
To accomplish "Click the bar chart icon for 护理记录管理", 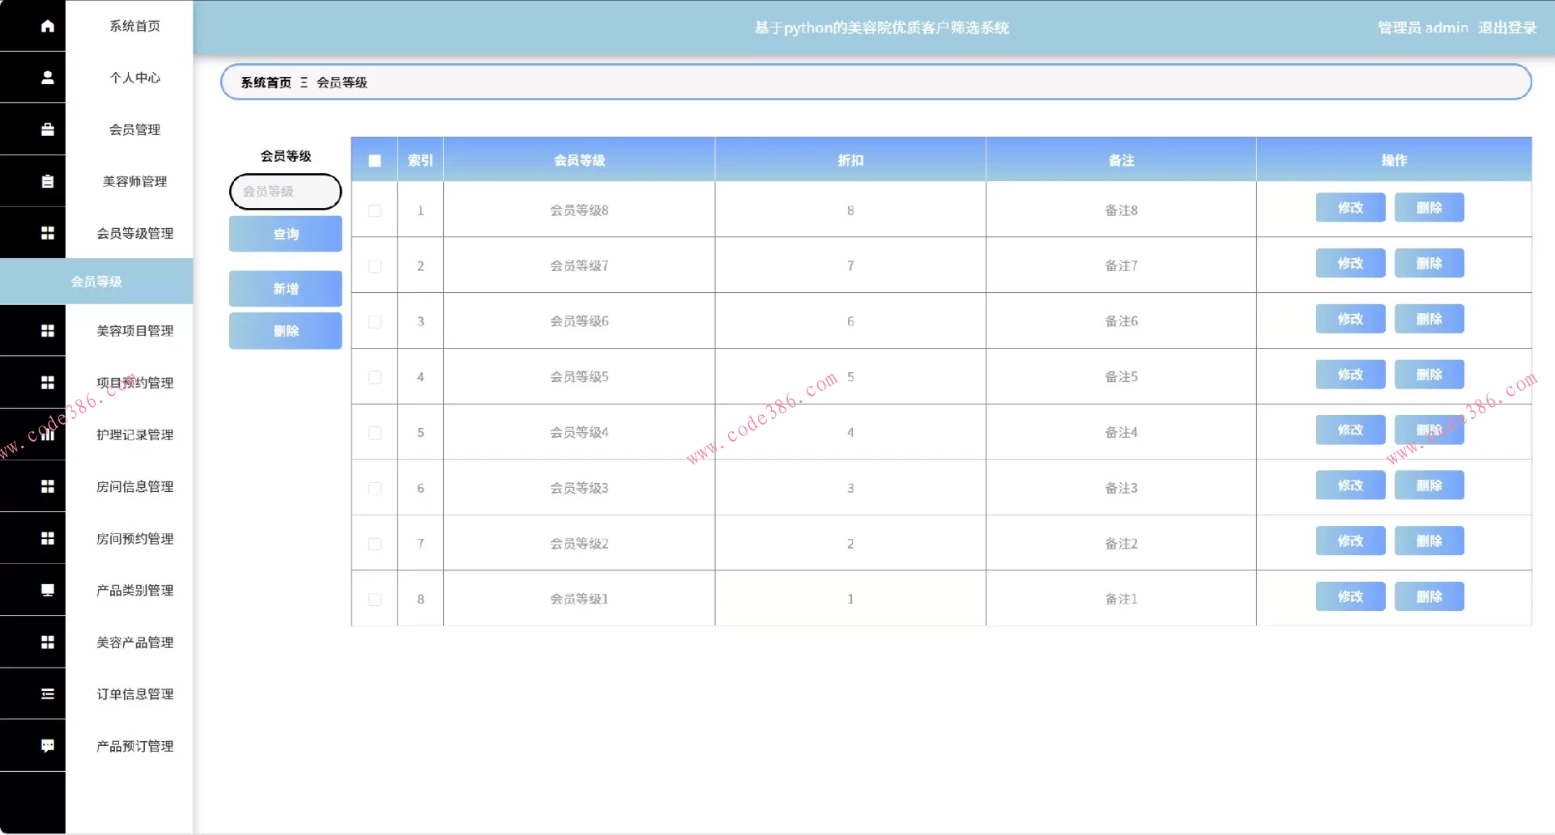I will pyautogui.click(x=48, y=434).
